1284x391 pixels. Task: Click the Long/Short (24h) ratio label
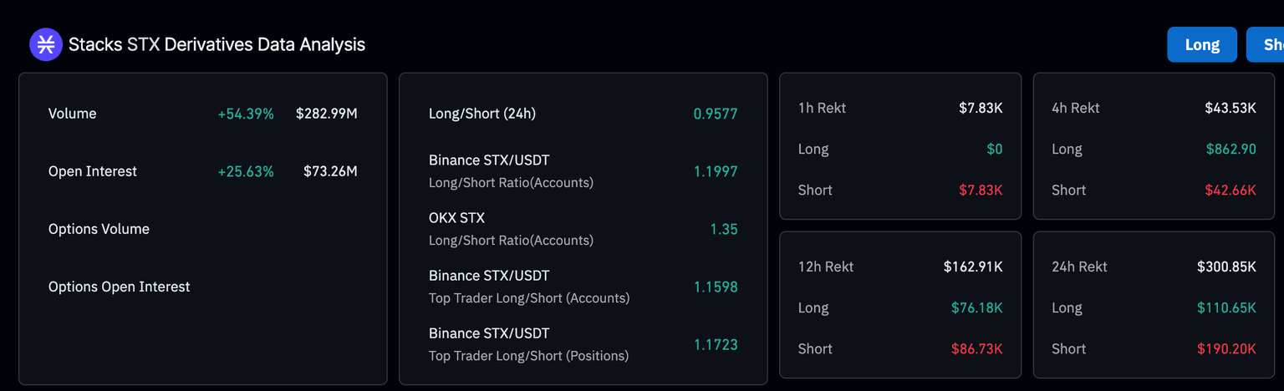(x=481, y=114)
